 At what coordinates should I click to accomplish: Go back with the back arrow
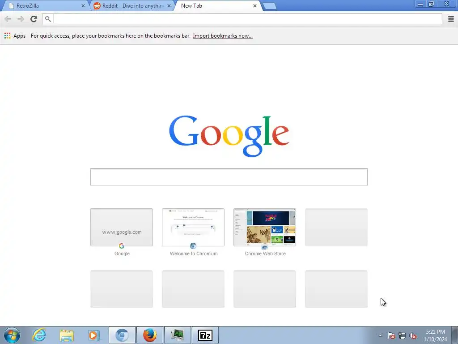[8, 19]
